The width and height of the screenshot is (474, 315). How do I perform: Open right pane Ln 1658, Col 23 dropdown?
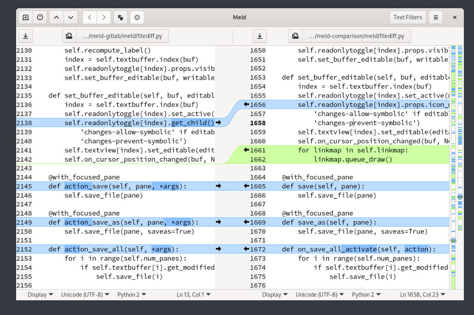(x=422, y=294)
